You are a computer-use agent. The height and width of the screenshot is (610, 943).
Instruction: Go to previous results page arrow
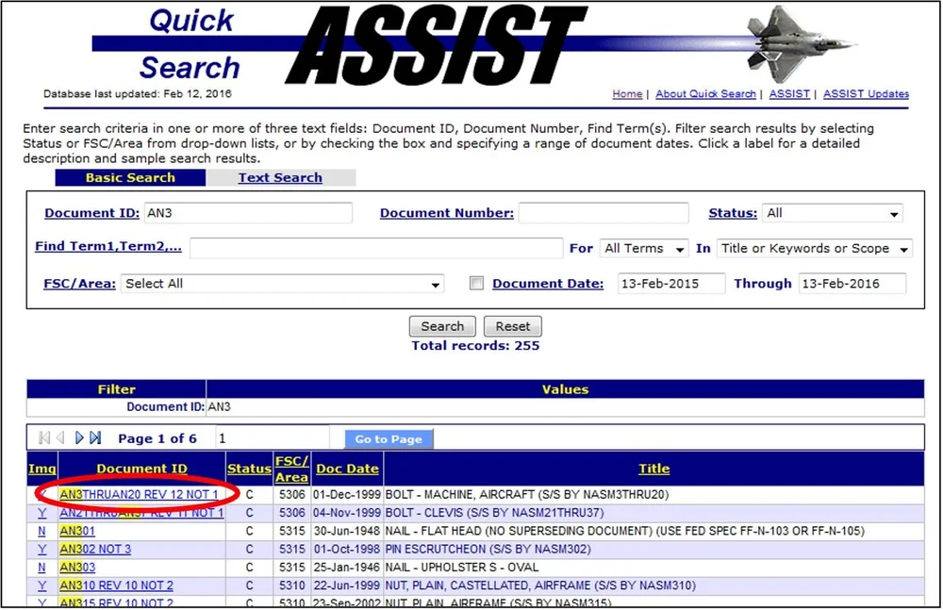point(60,438)
